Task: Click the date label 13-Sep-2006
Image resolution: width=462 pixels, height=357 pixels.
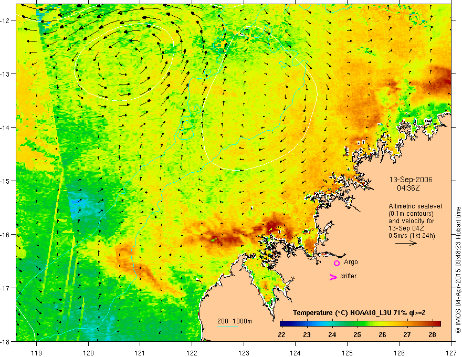Action: [411, 180]
